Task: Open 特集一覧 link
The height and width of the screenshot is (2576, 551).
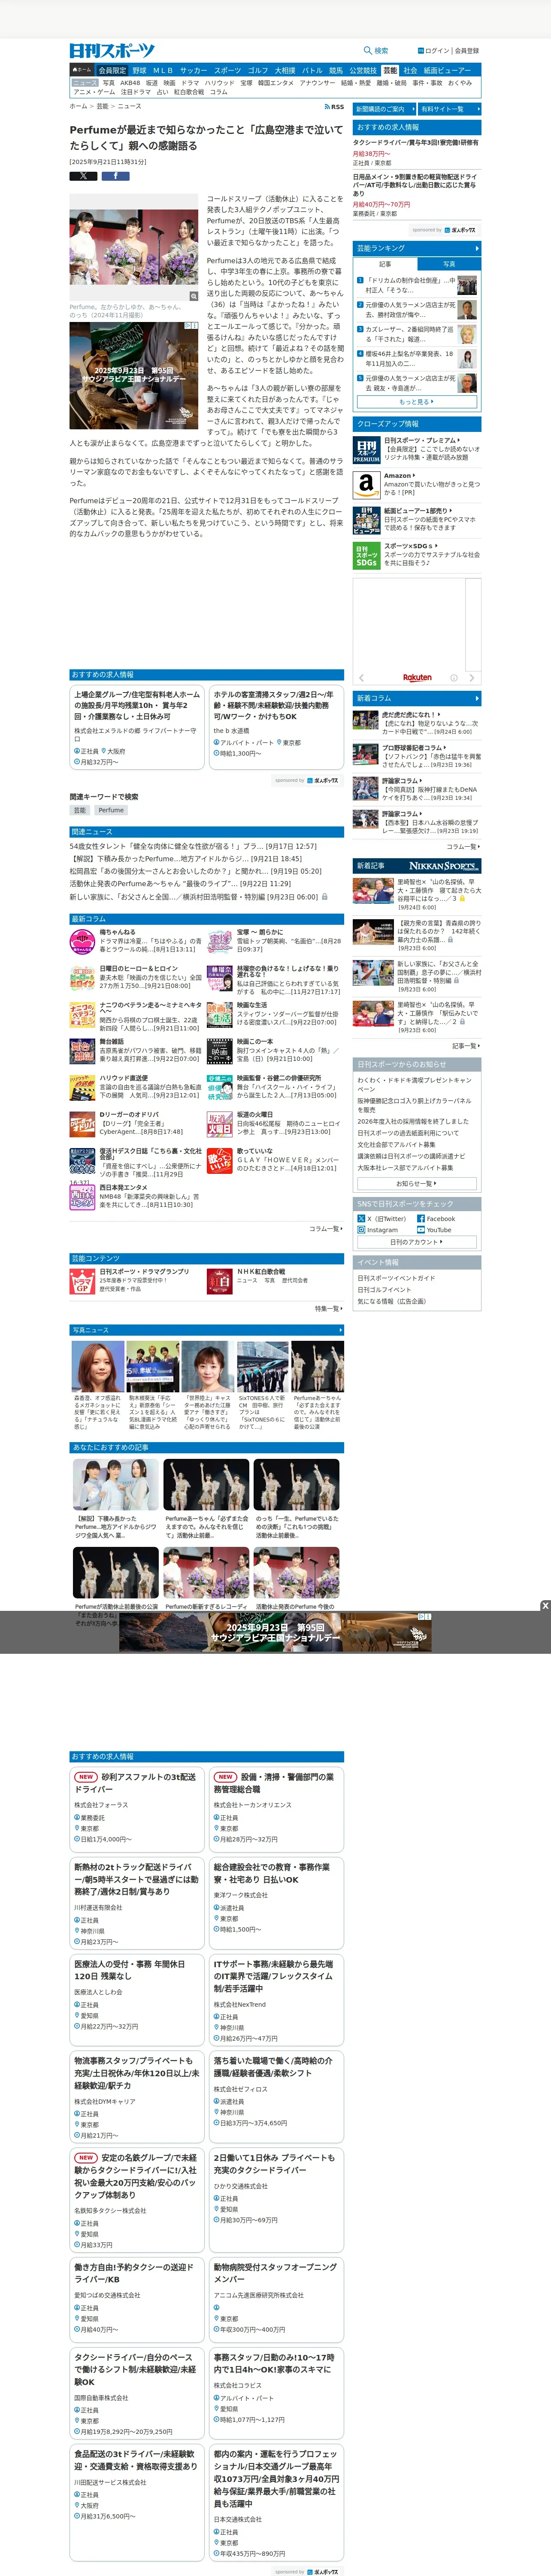Action: pos(329,1308)
